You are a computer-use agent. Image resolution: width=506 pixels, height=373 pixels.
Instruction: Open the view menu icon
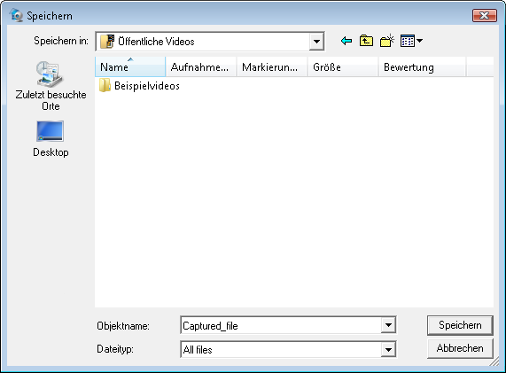(x=408, y=41)
